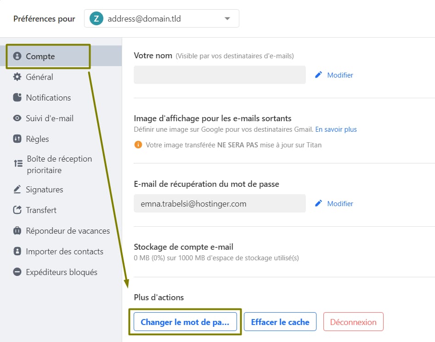Click the Répondeur de vacances suitcase icon
The image size is (435, 342).
pos(17,231)
